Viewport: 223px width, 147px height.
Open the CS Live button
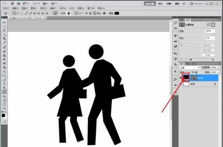(196, 4)
